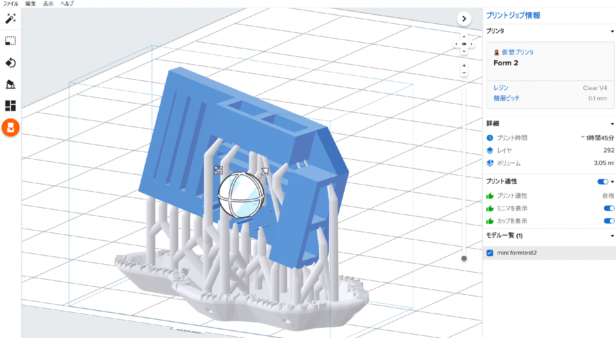Click the 積層ピッチ link

click(507, 98)
